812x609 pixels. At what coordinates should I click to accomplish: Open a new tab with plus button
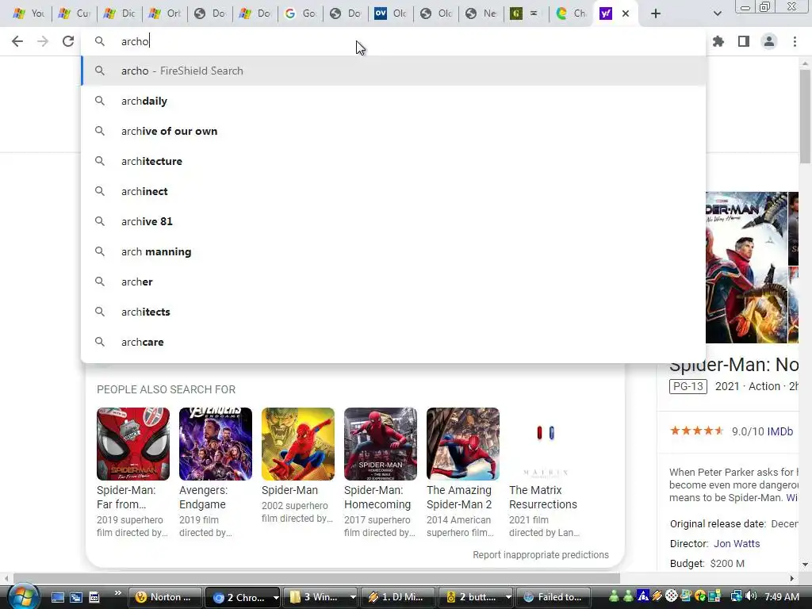656,13
